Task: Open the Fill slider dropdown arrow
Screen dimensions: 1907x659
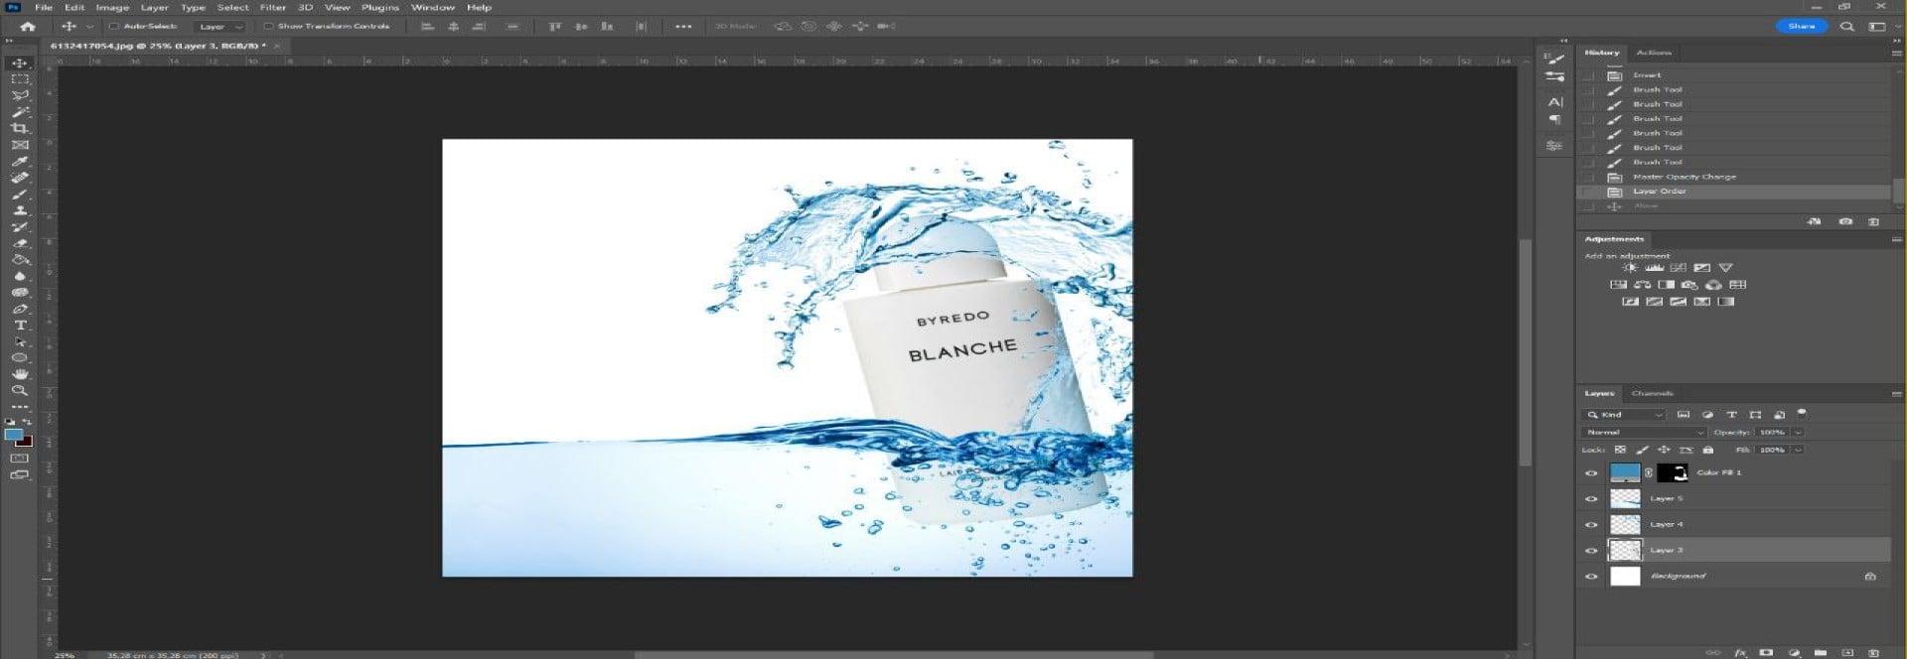Action: coord(1798,450)
